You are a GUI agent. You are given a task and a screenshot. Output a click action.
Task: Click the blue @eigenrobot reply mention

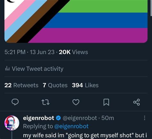coord(72,126)
